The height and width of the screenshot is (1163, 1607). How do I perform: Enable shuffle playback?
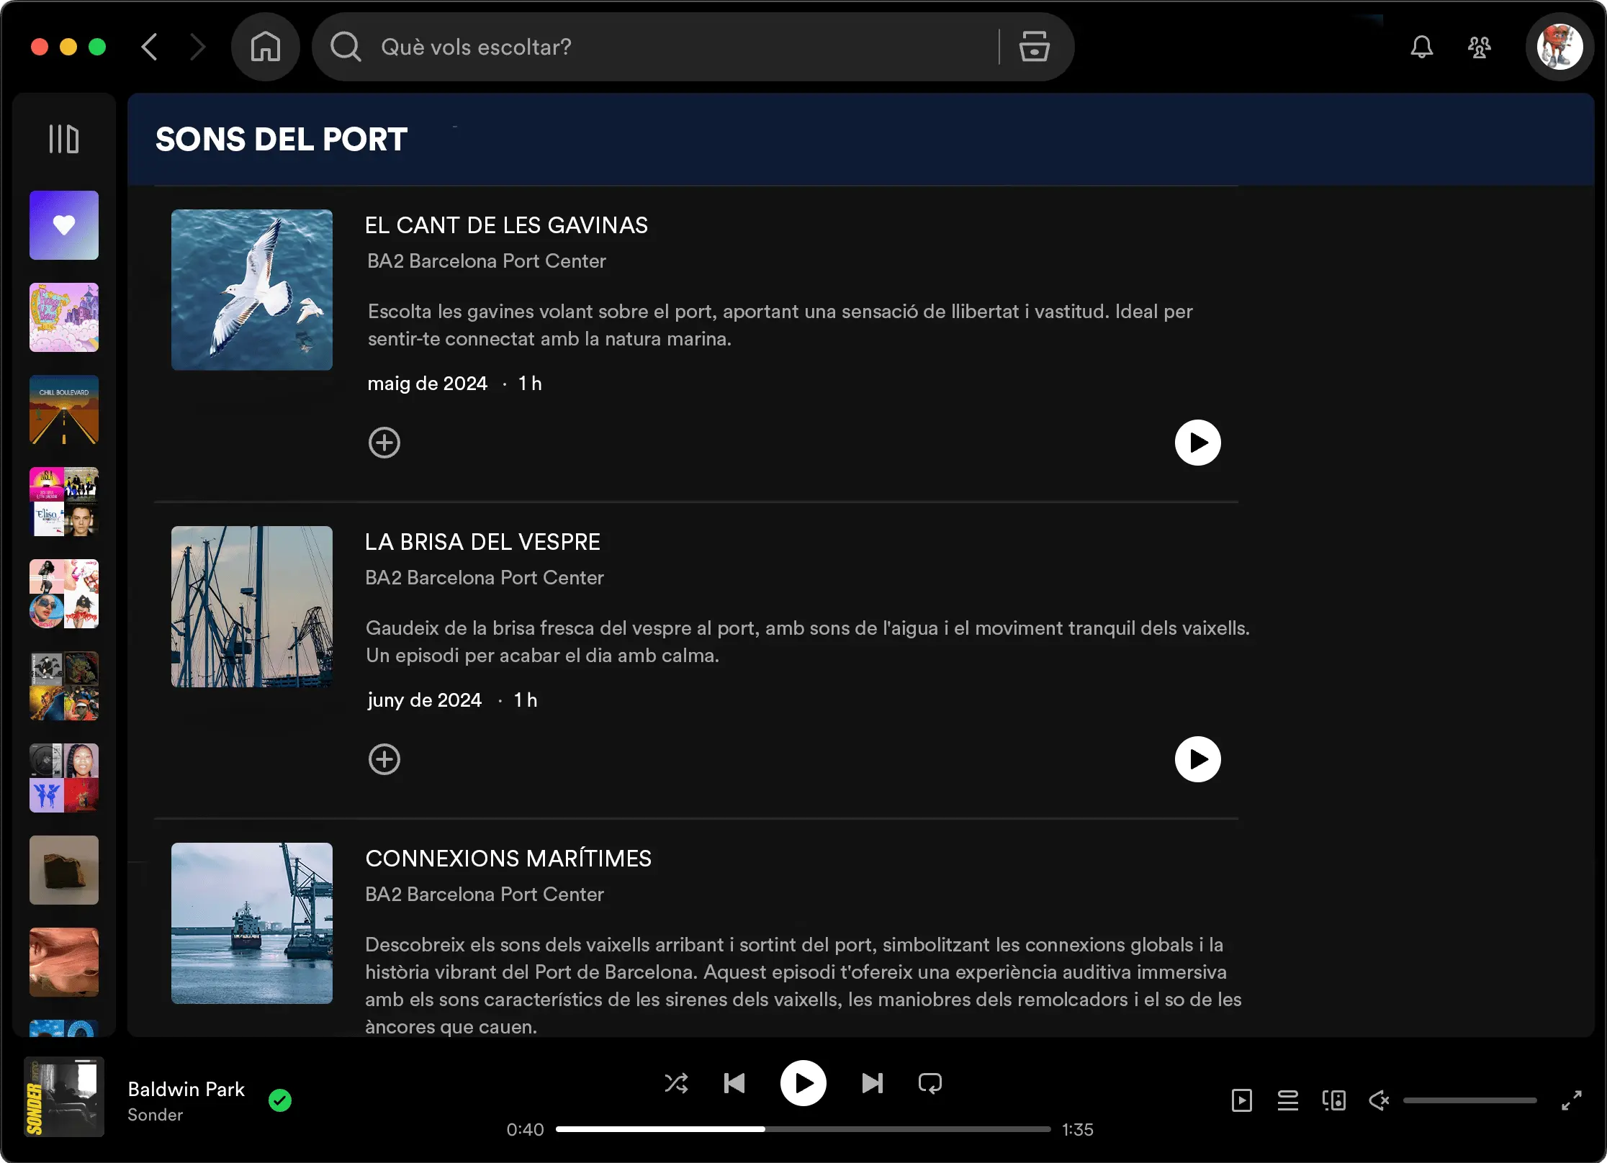676,1083
